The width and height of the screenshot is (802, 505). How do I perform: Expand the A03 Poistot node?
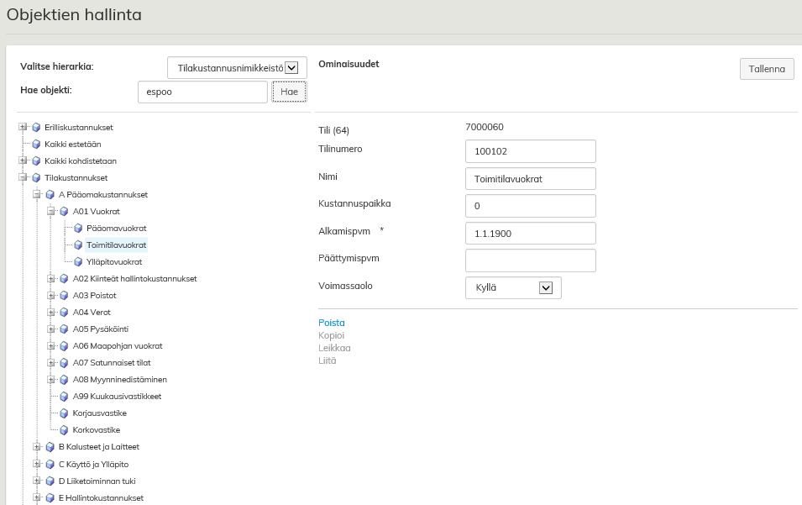pos(51,296)
